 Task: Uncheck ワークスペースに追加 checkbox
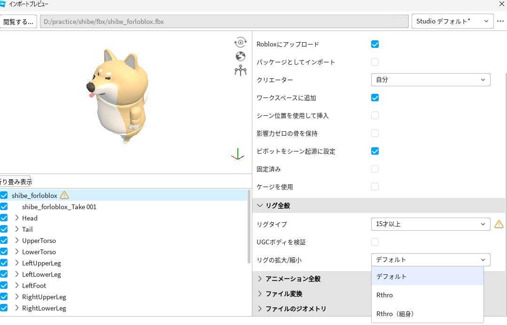tap(375, 98)
